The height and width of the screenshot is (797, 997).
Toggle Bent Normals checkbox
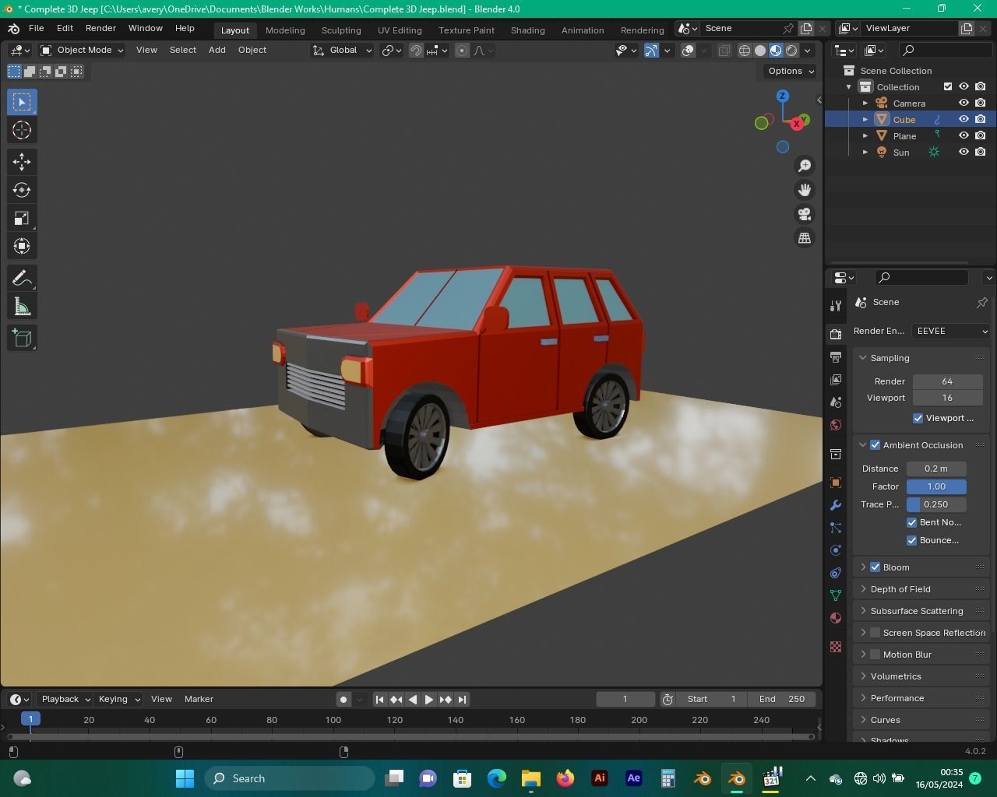911,522
